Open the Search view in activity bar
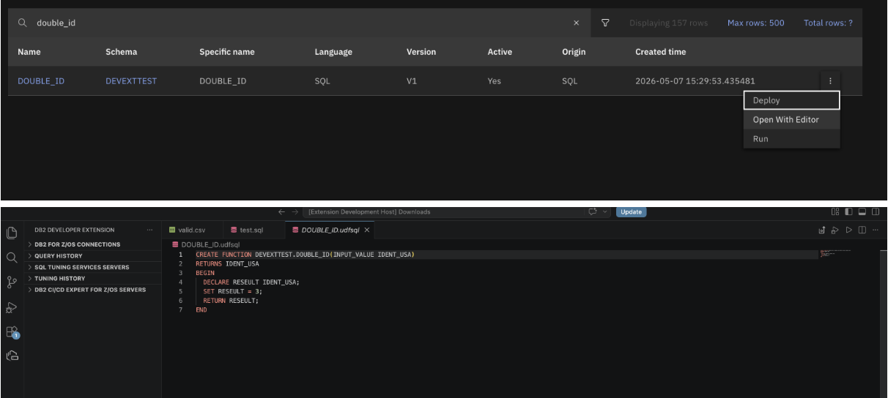The height and width of the screenshot is (398, 888). pyautogui.click(x=11, y=258)
